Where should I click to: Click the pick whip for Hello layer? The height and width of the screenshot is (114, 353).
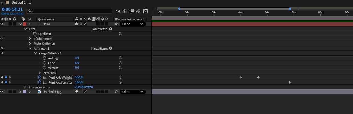click(116, 24)
